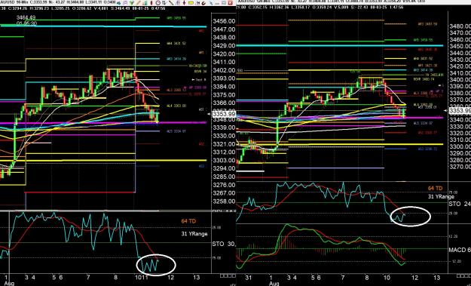The width and height of the screenshot is (471, 286).
Task: Click 3258.00 on left price axis
Action: pos(224,201)
